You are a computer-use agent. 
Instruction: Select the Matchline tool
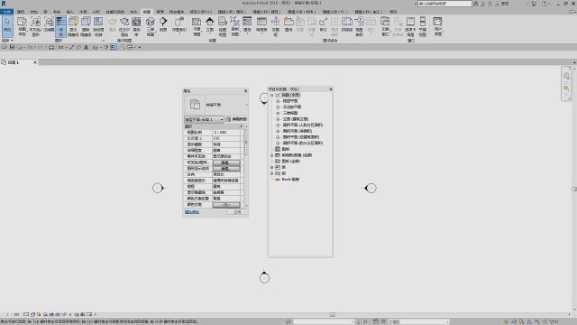pos(346,24)
